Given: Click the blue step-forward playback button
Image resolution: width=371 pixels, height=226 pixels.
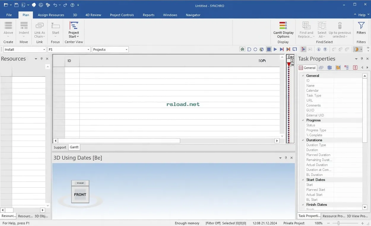Looking at the screenshot, I should pyautogui.click(x=282, y=49).
